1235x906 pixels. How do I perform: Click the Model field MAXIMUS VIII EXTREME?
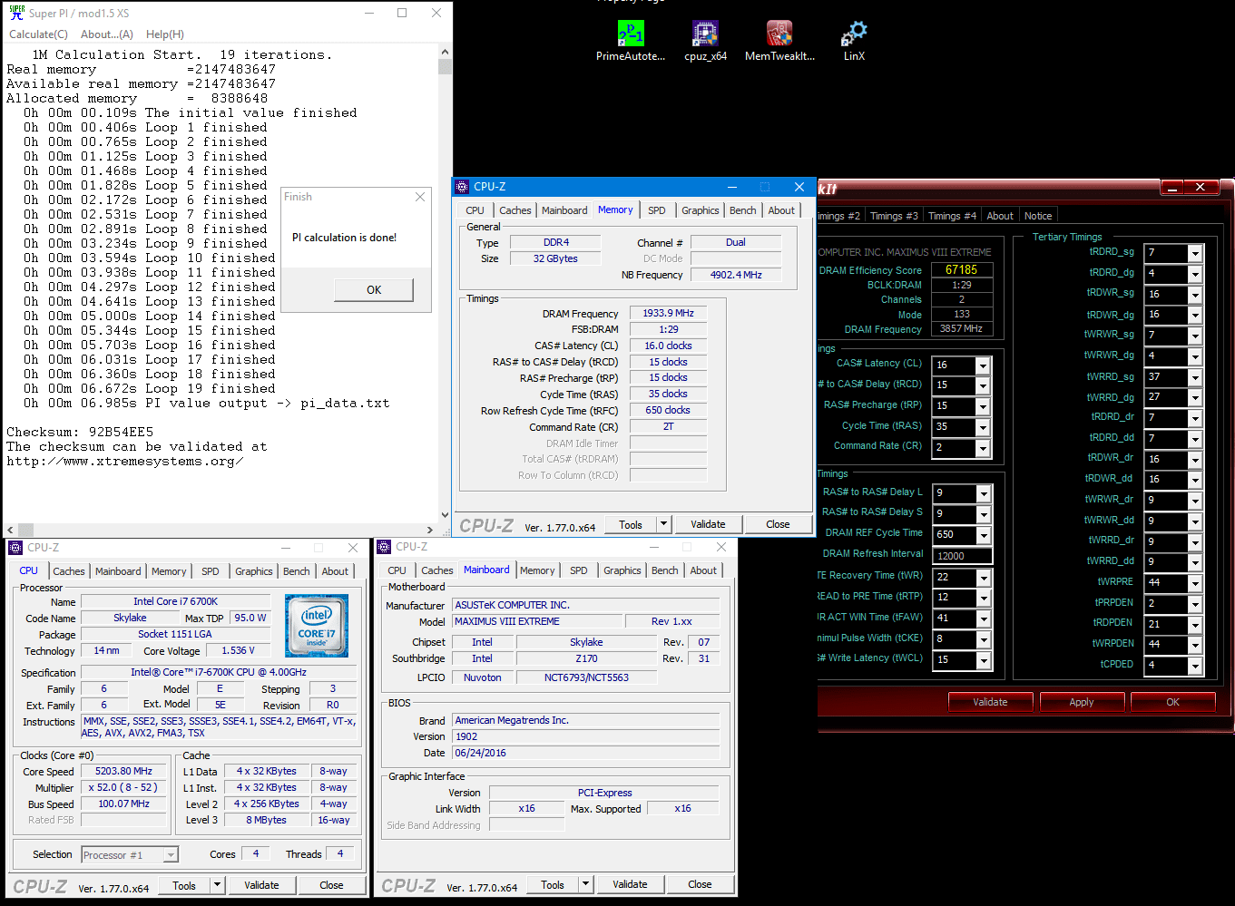pyautogui.click(x=537, y=621)
